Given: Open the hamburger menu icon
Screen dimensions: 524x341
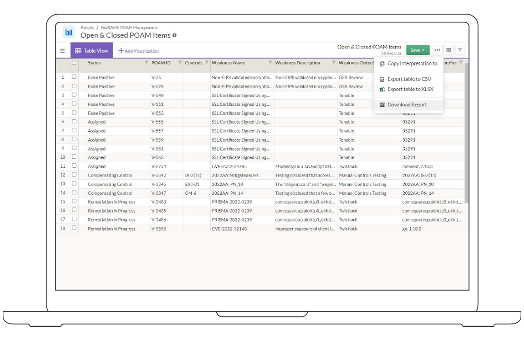Looking at the screenshot, I should [62, 50].
